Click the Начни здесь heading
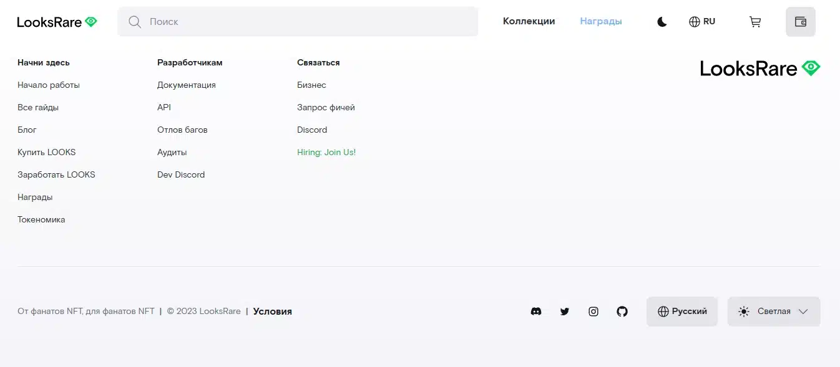This screenshot has width=840, height=367. point(44,63)
